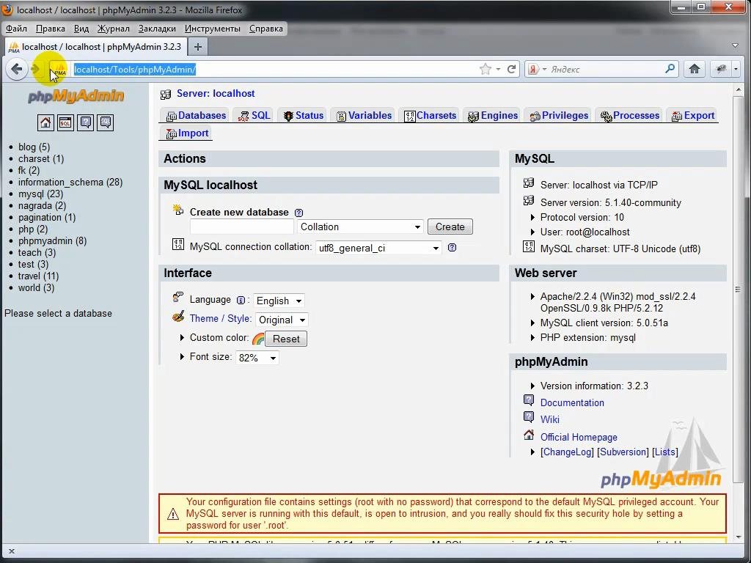Open the search engine selector dropdown arrow
The width and height of the screenshot is (751, 563).
pyautogui.click(x=544, y=70)
